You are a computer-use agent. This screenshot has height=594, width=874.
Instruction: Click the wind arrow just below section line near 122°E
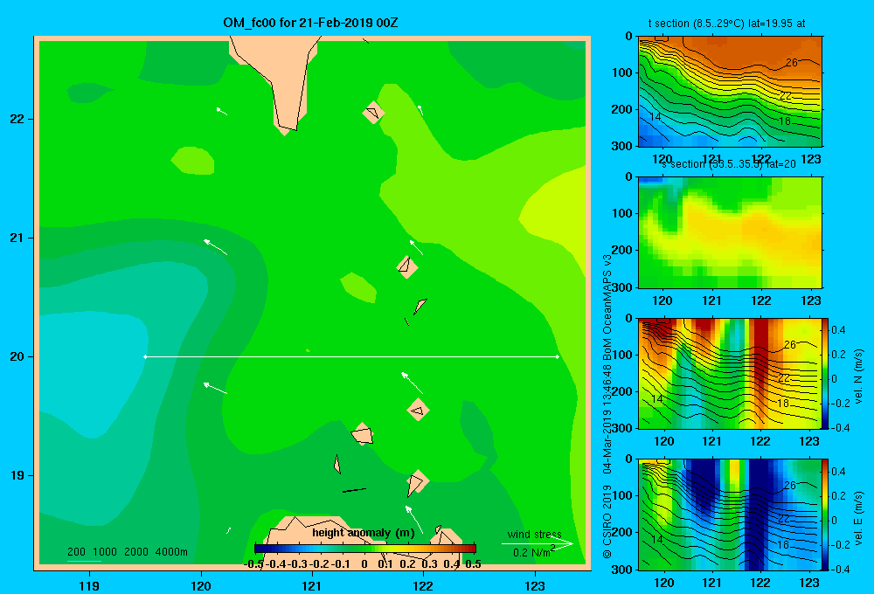click(412, 383)
